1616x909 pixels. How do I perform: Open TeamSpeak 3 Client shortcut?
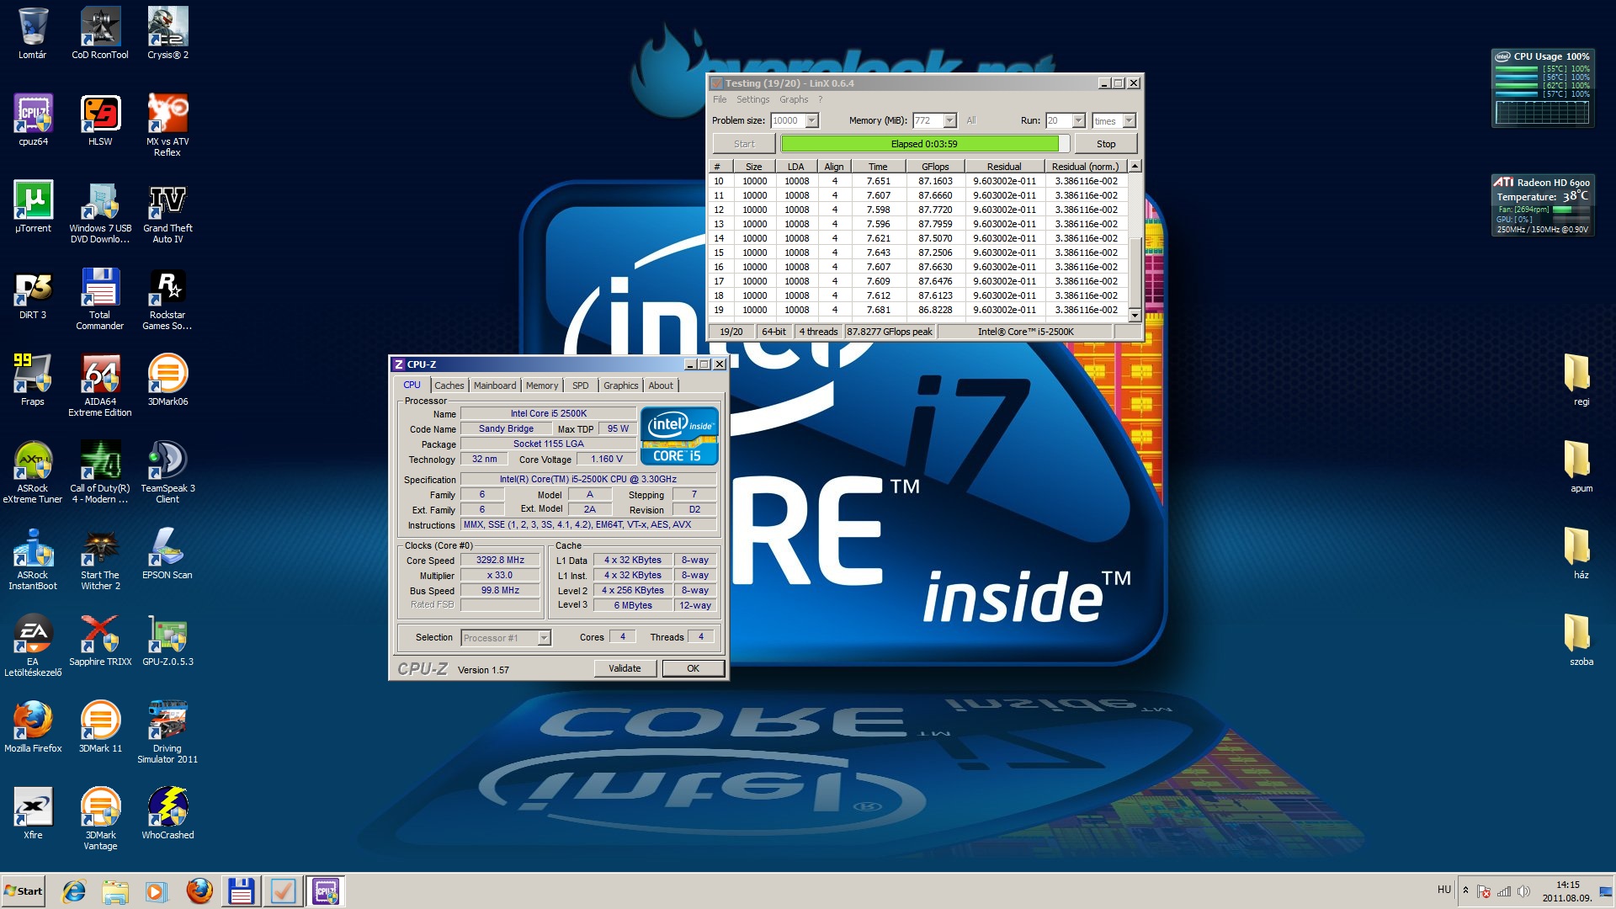click(167, 472)
